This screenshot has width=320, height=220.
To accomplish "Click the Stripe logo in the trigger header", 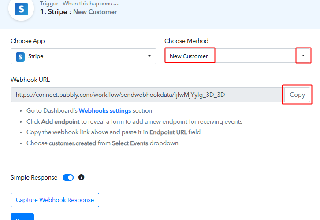I will [x=21, y=9].
